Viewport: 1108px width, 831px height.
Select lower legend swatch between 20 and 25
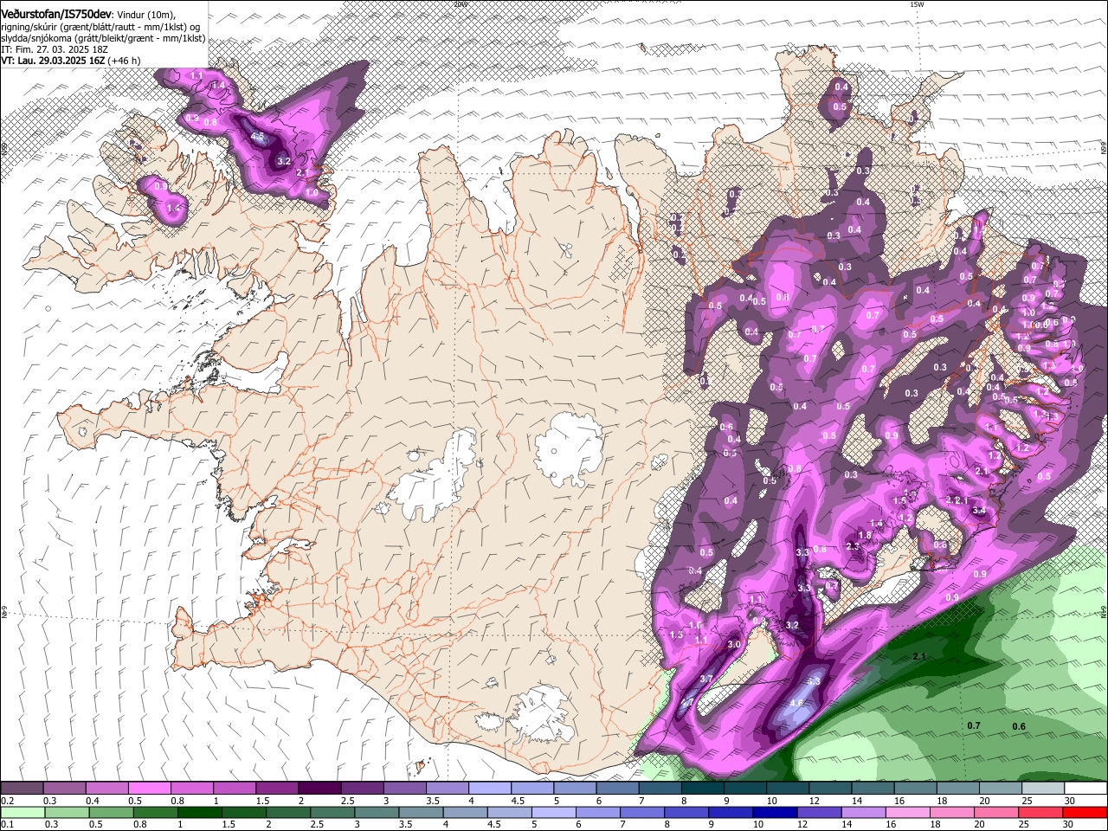(x=995, y=813)
